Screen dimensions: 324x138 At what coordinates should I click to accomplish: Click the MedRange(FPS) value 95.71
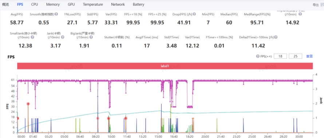pos(257,23)
